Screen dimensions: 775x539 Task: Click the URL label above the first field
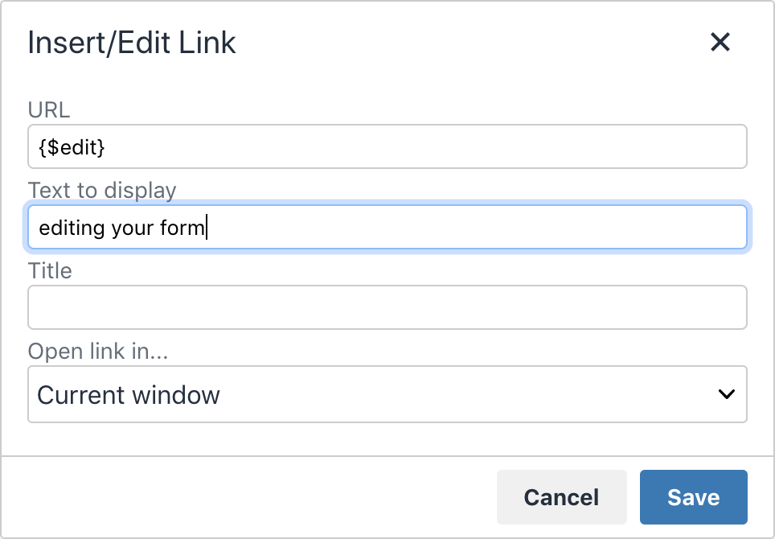tap(49, 110)
